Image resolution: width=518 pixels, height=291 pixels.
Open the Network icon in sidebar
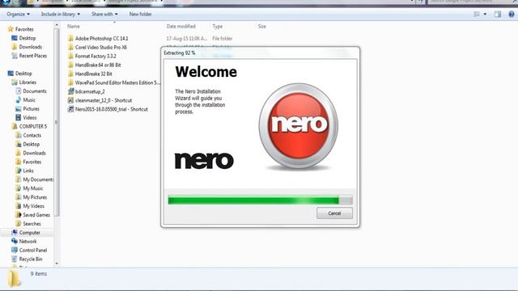(x=15, y=242)
